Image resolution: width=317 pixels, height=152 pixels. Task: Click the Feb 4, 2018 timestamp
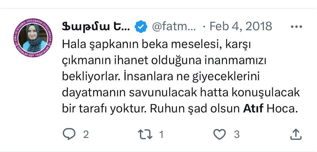(240, 26)
